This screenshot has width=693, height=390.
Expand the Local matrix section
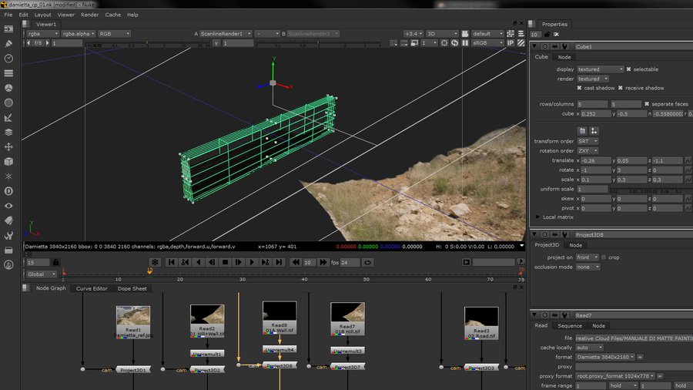pos(537,217)
